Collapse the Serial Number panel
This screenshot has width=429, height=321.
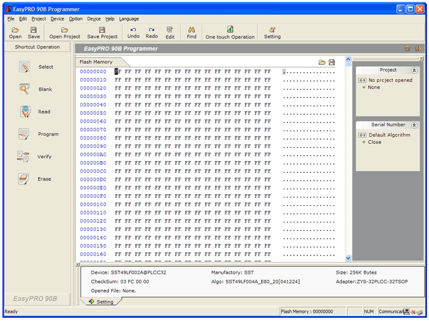tap(414, 125)
